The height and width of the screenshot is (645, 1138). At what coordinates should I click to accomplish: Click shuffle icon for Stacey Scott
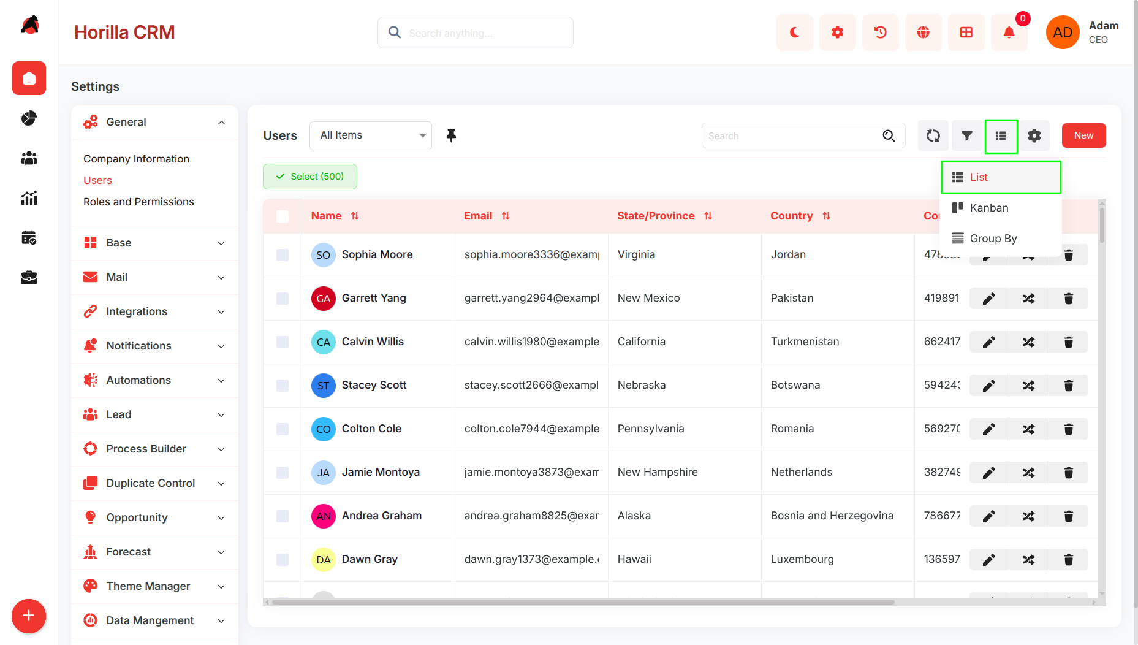coord(1028,386)
